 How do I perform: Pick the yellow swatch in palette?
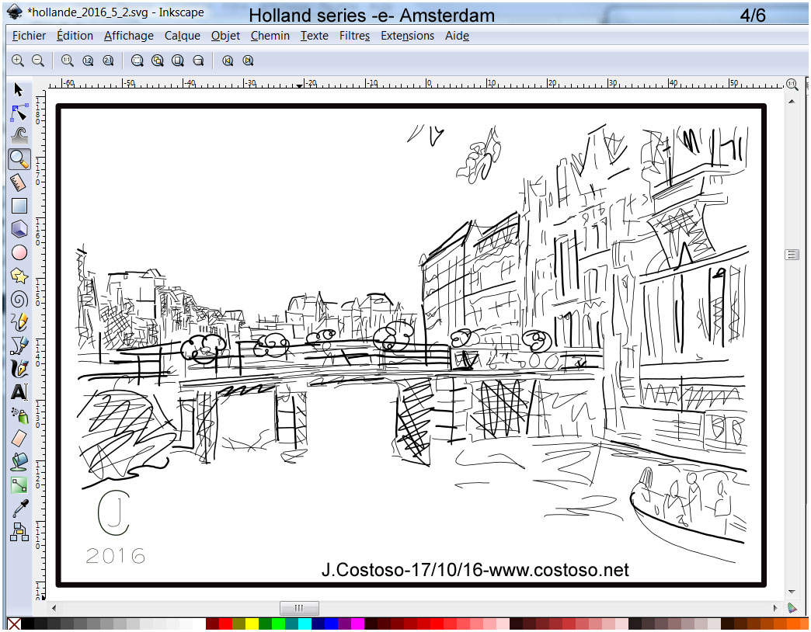[x=252, y=624]
